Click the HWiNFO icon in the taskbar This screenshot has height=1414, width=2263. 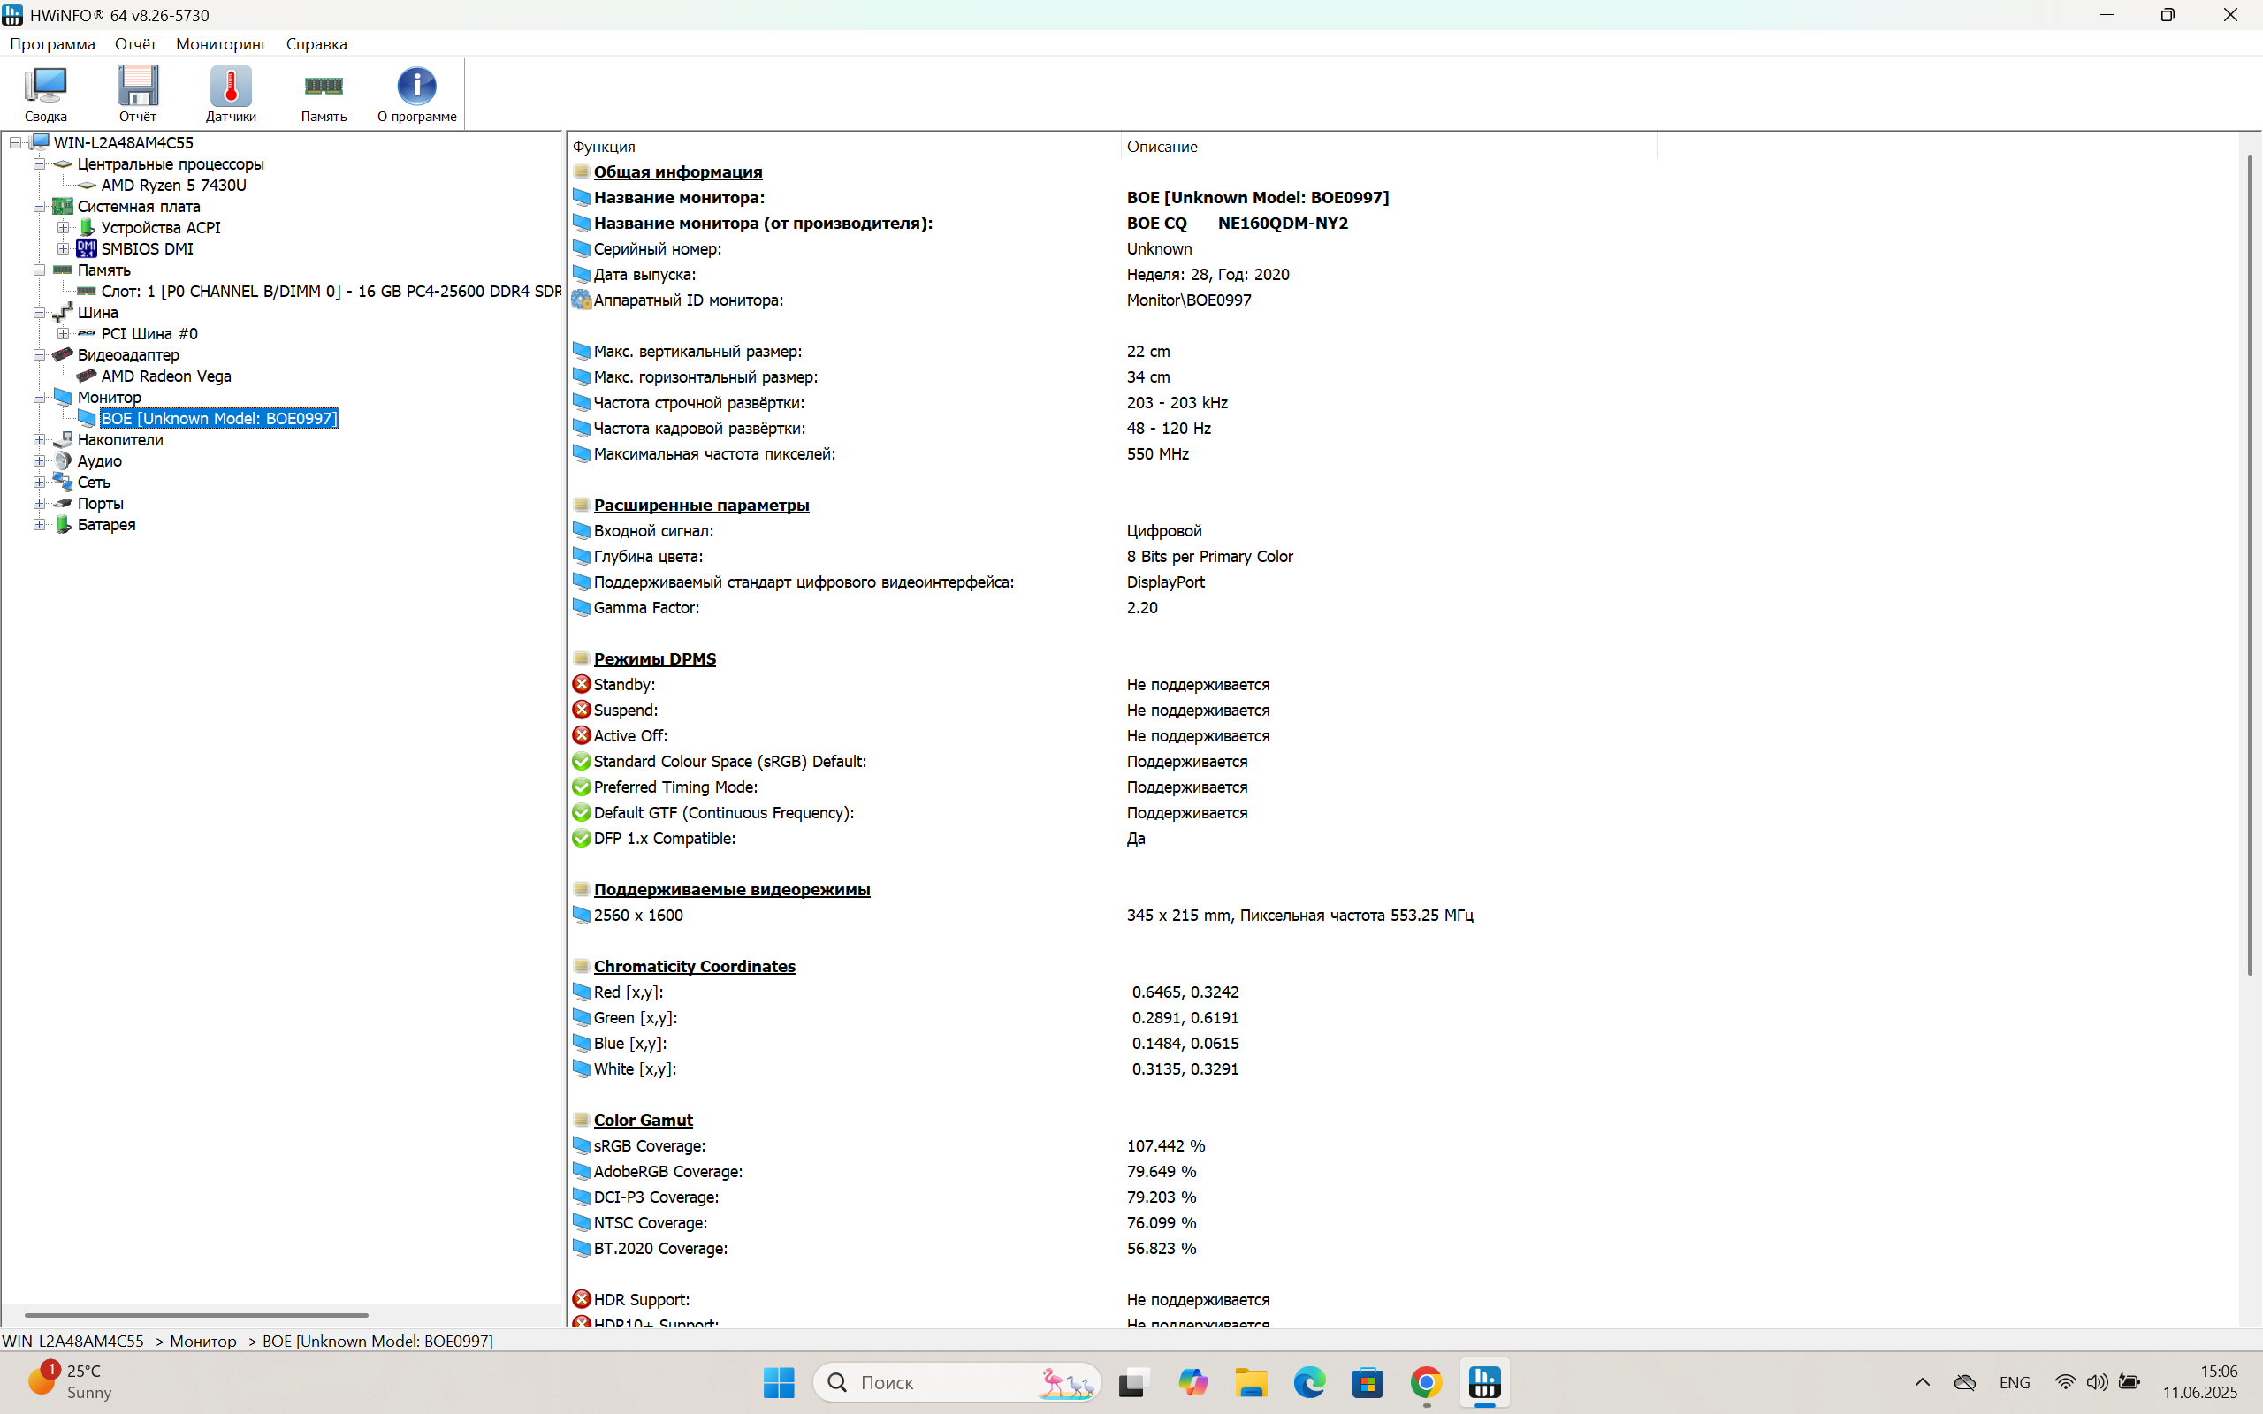[x=1484, y=1381]
